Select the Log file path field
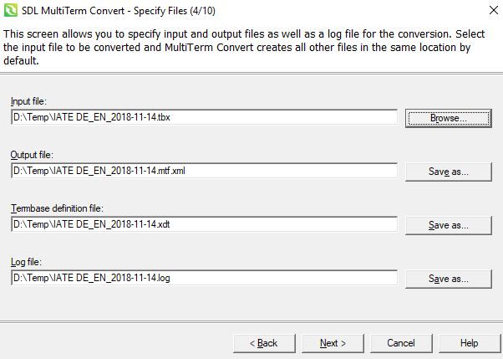503x359 pixels. coord(205,278)
